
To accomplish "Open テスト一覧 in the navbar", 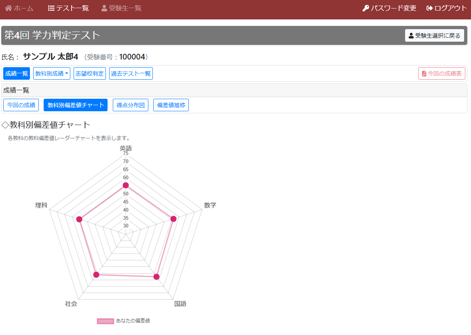I will click(x=68, y=8).
